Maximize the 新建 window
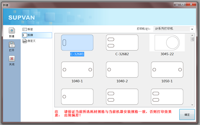200x125 pixels. tap(183, 4)
